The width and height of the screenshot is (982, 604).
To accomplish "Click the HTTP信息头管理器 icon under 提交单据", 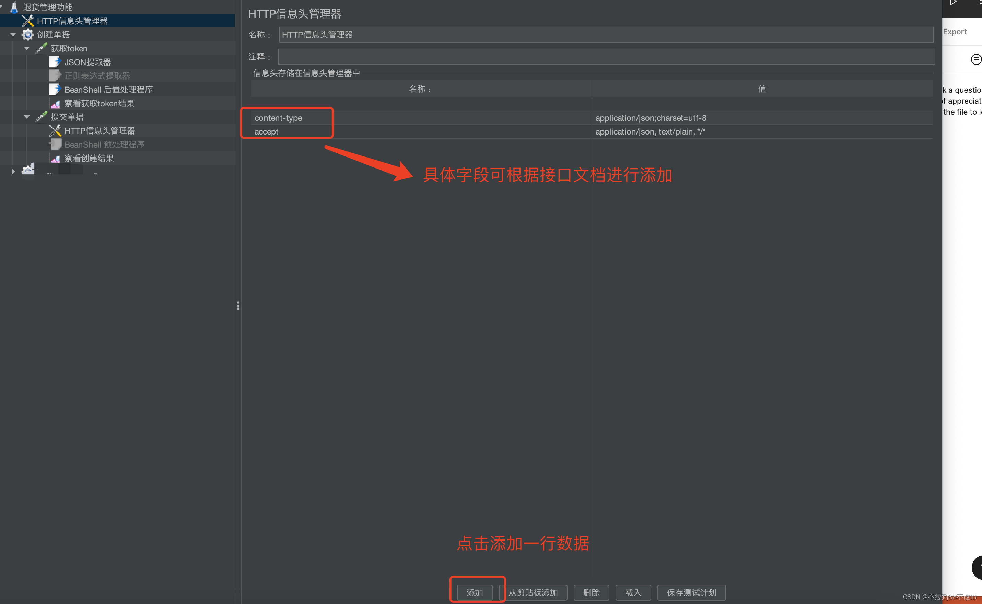I will [x=55, y=131].
